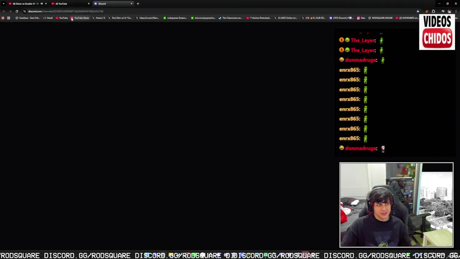
Task: Focus the discord.com address bar
Action: click(x=216, y=11)
